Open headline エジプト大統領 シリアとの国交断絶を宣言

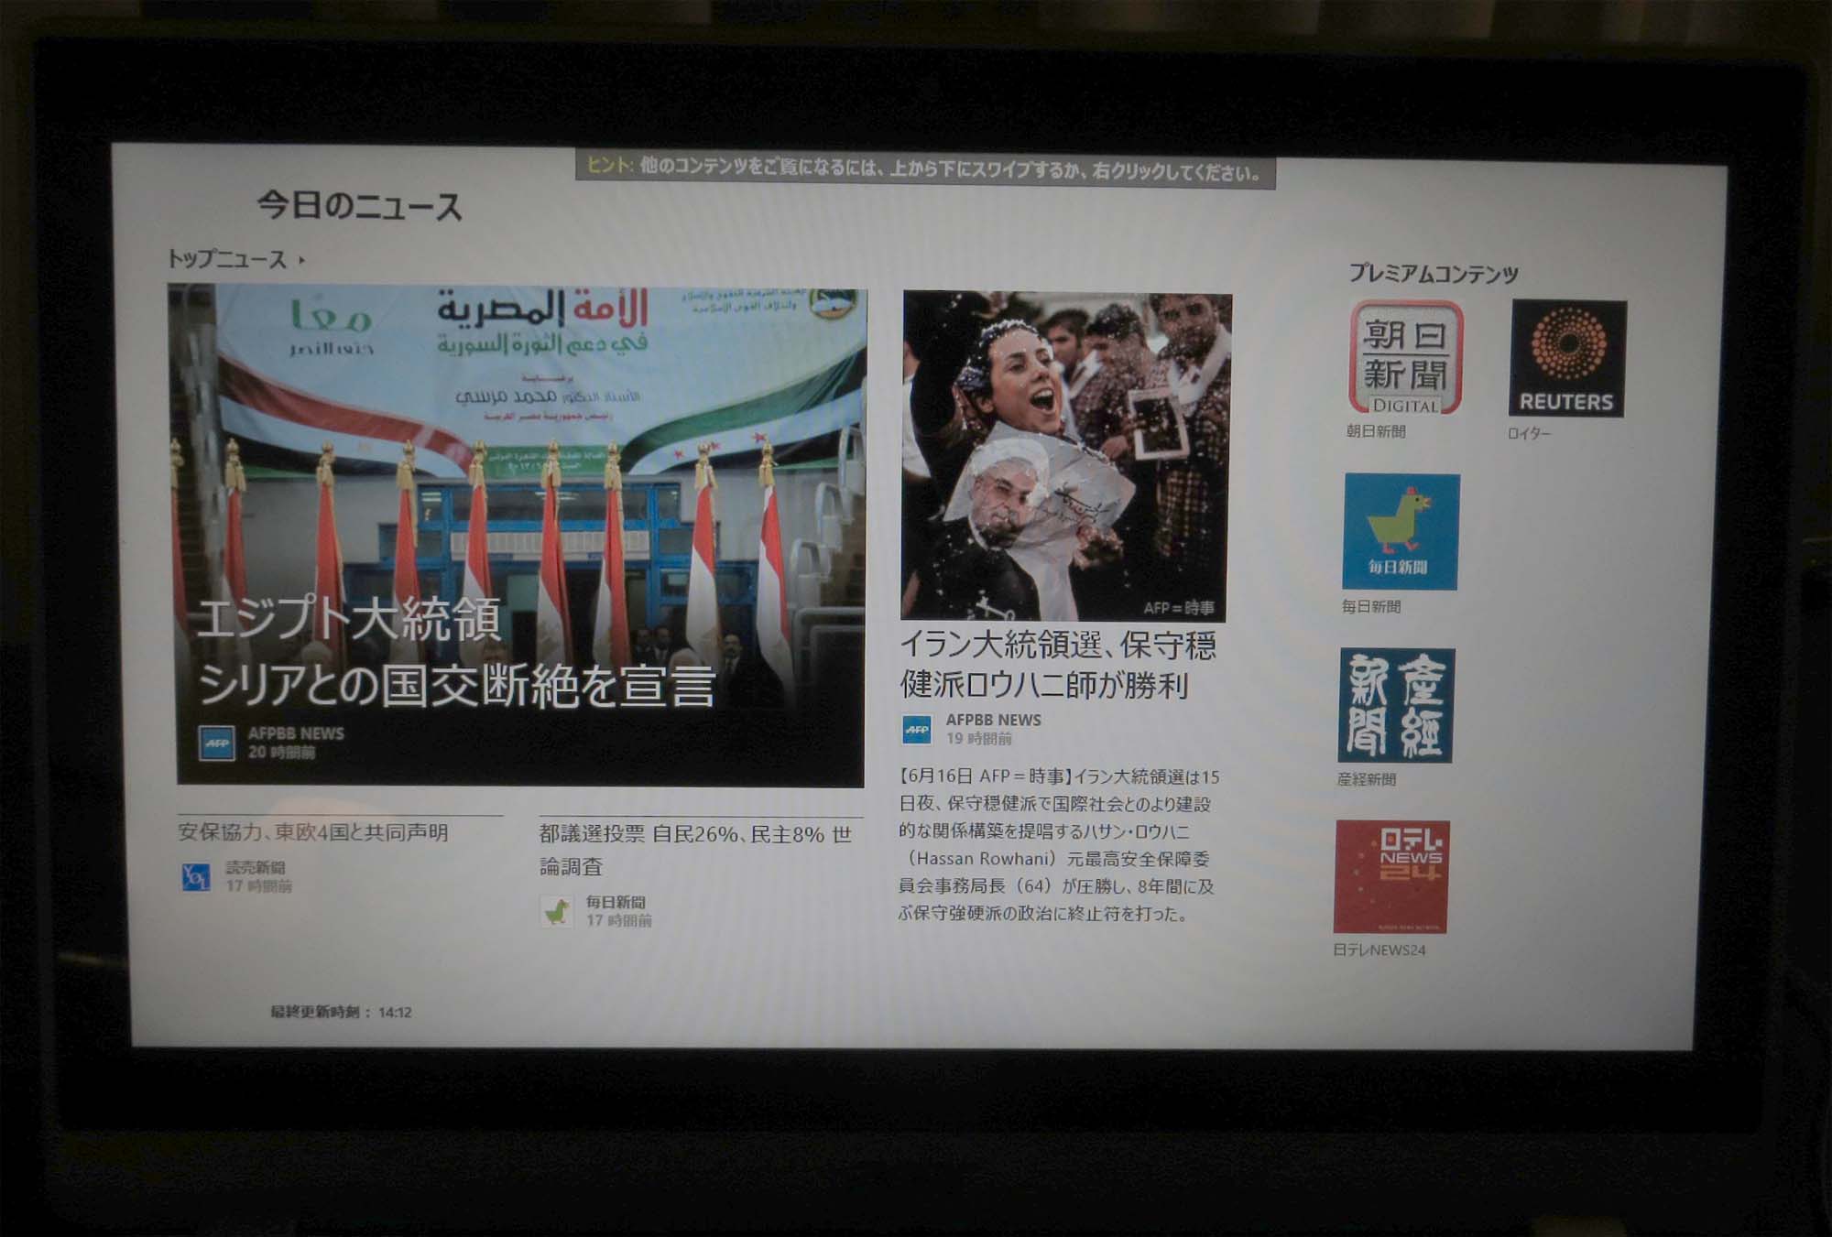tap(455, 652)
